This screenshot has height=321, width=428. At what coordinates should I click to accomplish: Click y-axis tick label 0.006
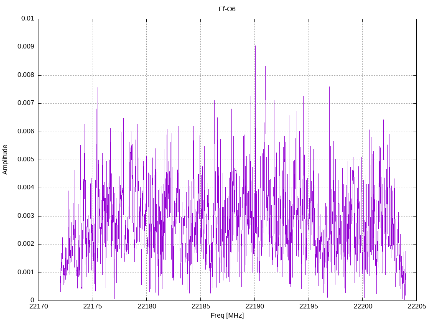click(26, 131)
